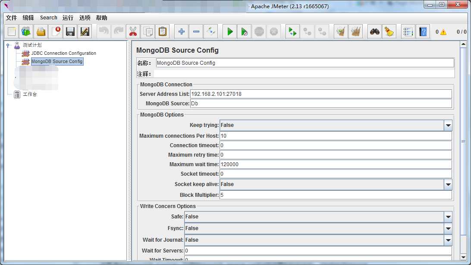Image resolution: width=471 pixels, height=265 pixels.
Task: Expand all nodes with plus icon
Action: (182, 32)
